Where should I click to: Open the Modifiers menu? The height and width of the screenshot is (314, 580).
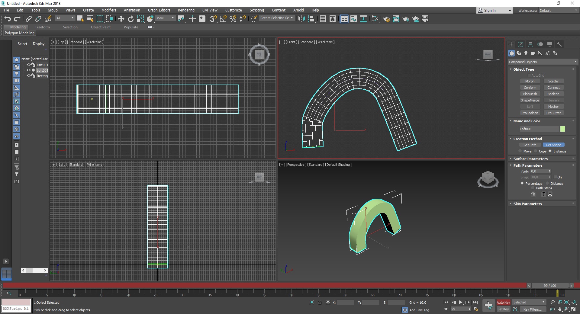(109, 10)
